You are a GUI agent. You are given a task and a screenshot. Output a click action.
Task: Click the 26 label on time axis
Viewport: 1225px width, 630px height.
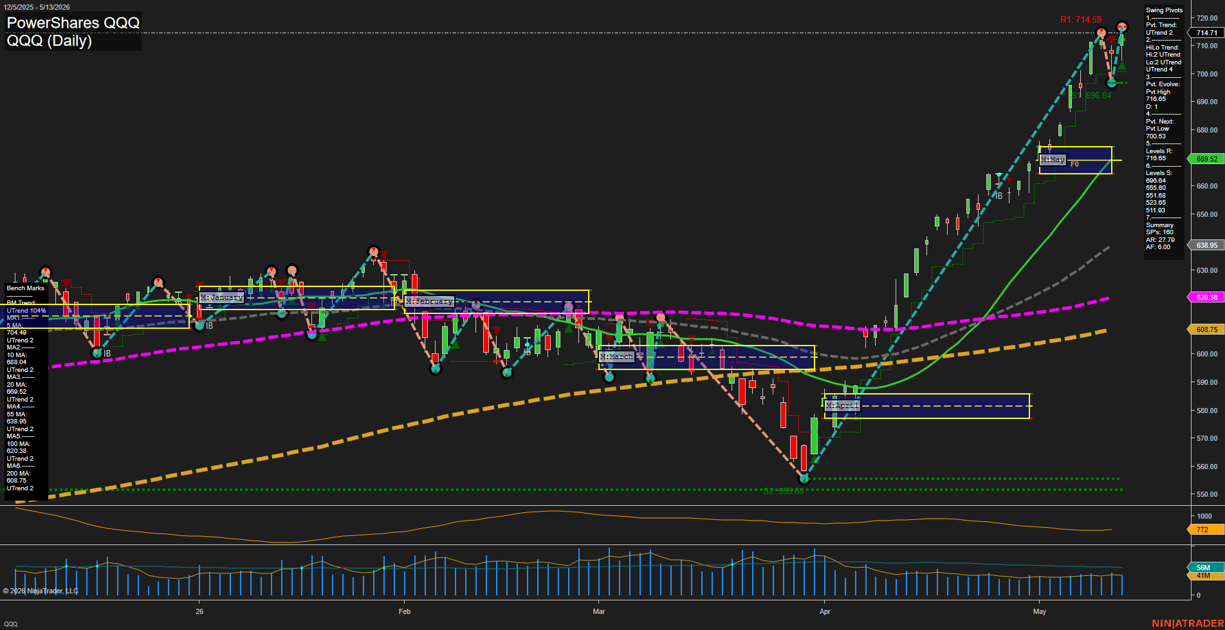click(199, 611)
